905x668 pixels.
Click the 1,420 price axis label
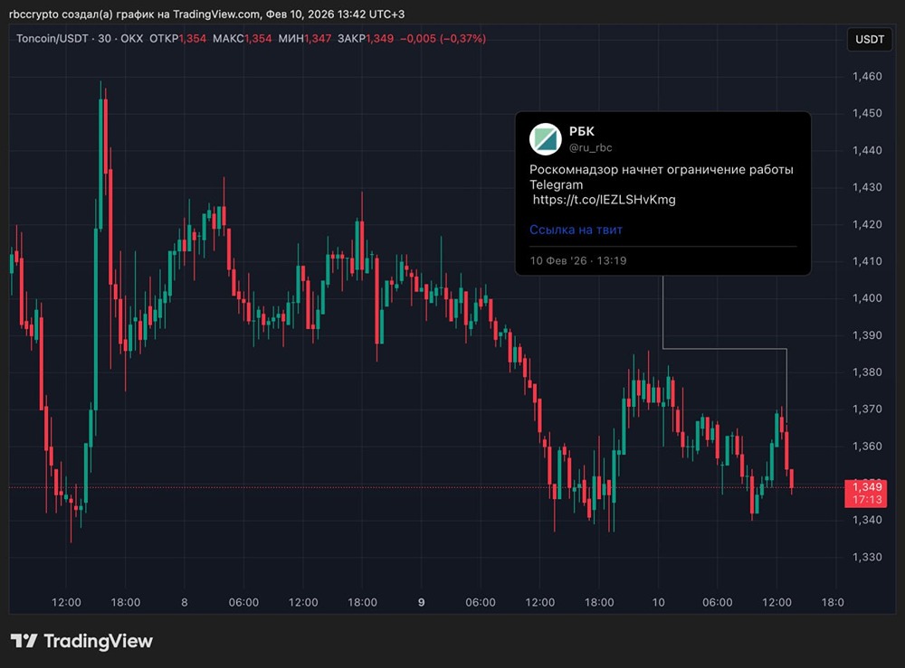(867, 224)
